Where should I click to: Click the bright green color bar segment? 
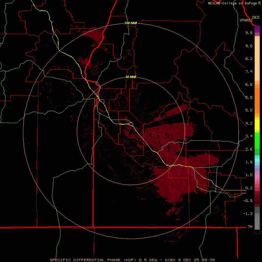coord(257,140)
